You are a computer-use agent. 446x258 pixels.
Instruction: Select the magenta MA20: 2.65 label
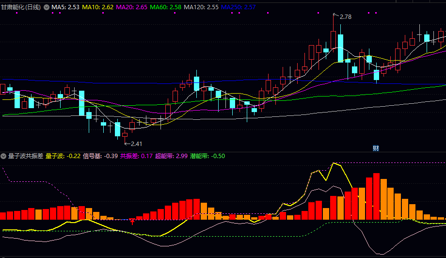pyautogui.click(x=131, y=7)
